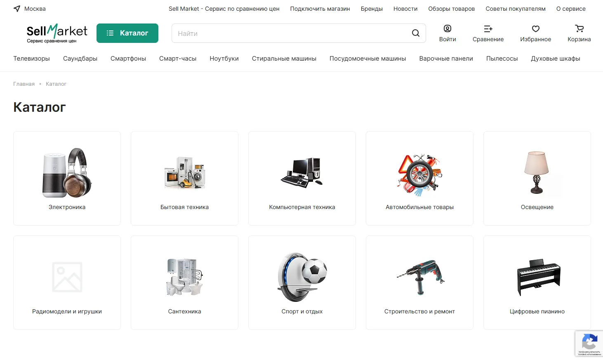603x360 pixels.
Task: Go to Главная breadcrumb link
Action: coord(24,84)
